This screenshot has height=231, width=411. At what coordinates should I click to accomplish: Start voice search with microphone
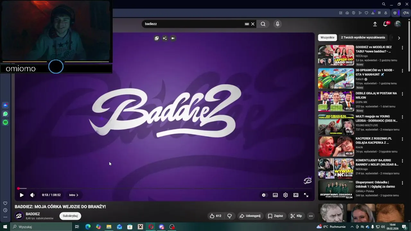[x=278, y=24]
